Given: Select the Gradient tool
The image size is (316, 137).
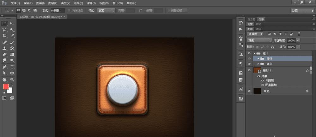Looking at the screenshot, I should point(12,54).
